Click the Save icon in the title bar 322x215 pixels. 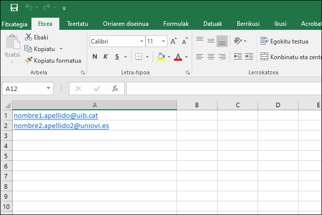click(14, 8)
